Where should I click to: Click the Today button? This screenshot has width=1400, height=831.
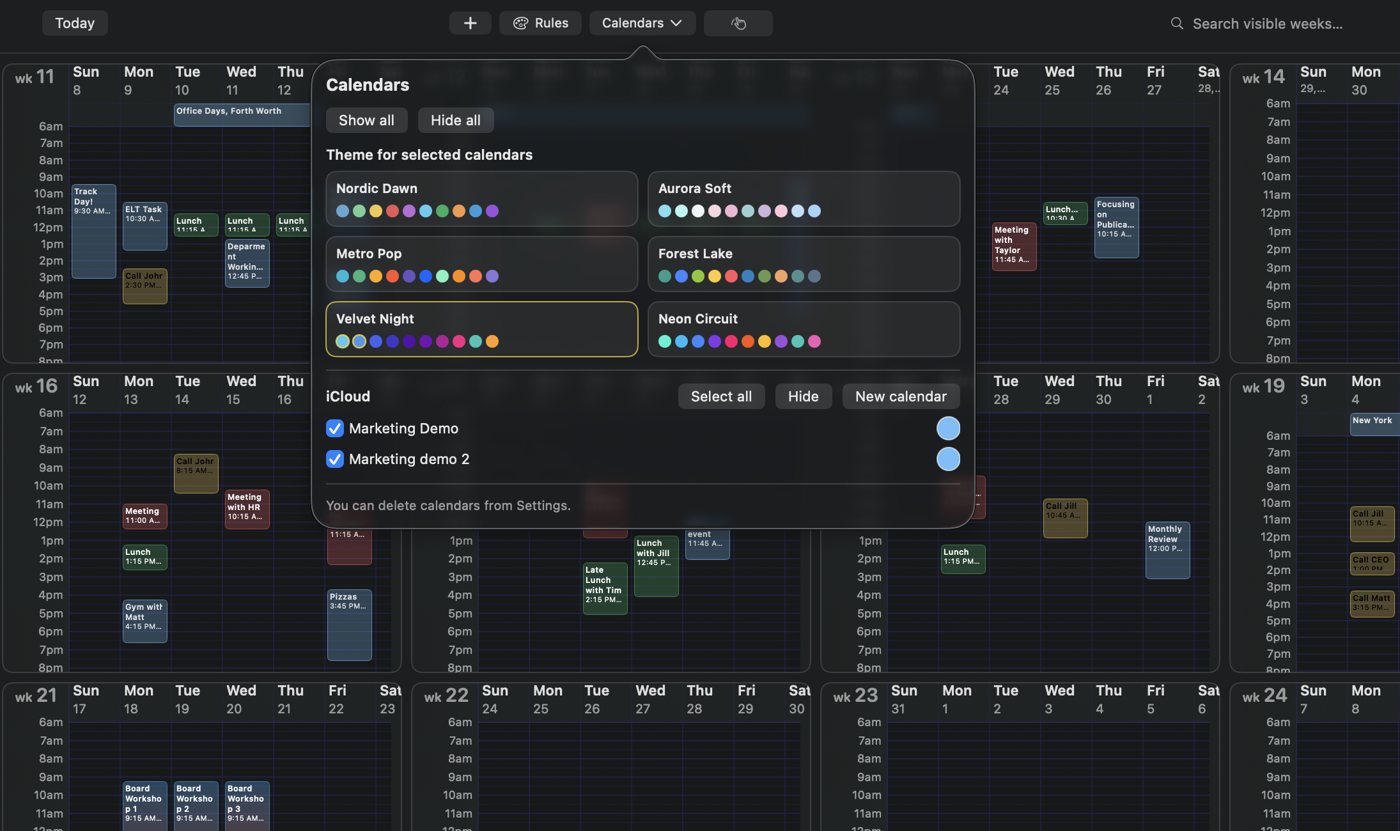[x=75, y=22]
